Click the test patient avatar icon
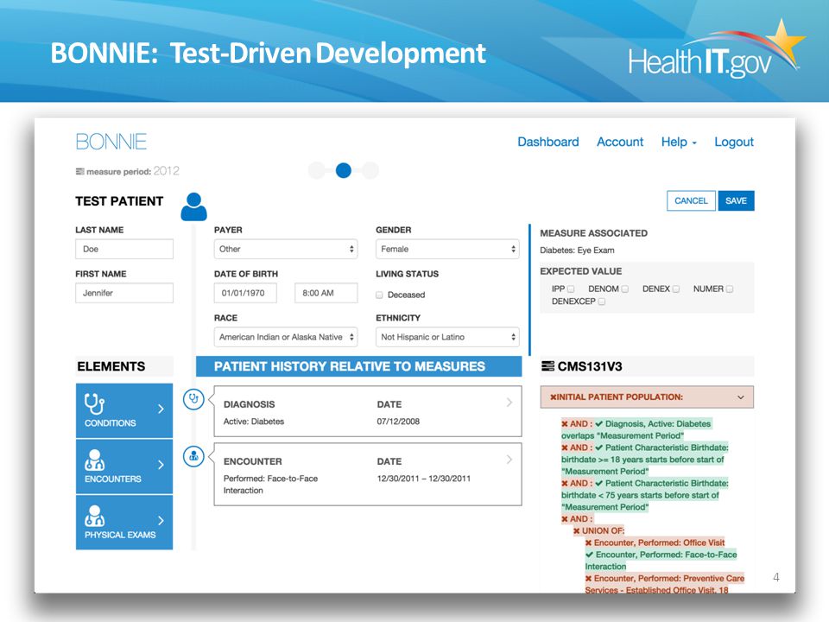 point(194,206)
